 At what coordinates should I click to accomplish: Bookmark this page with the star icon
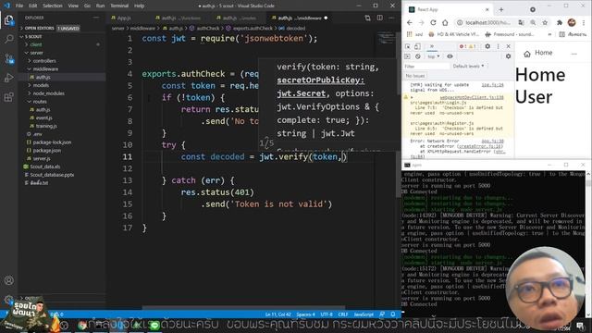545,22
